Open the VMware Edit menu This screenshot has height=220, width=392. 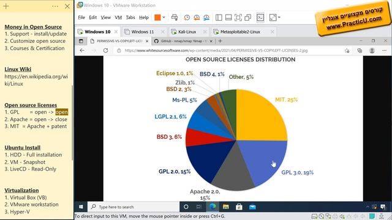tap(92, 18)
